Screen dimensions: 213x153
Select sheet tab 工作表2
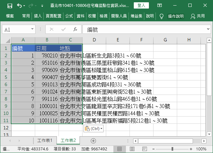(68, 141)
